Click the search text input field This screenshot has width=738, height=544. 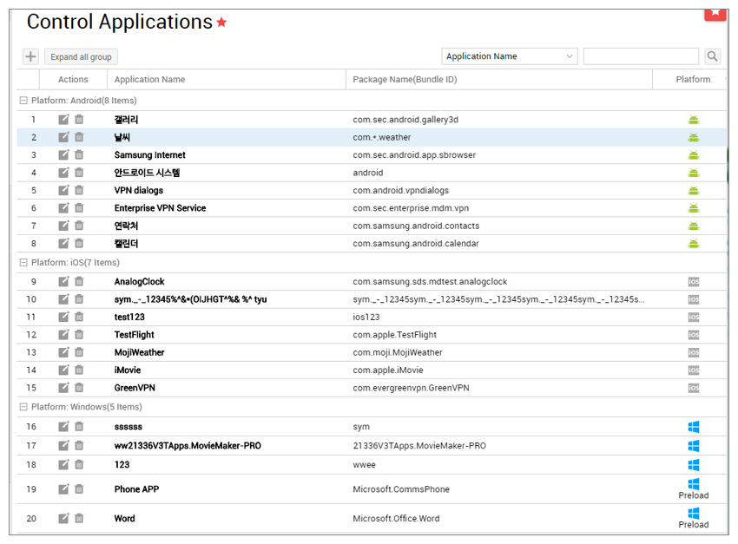coord(641,56)
